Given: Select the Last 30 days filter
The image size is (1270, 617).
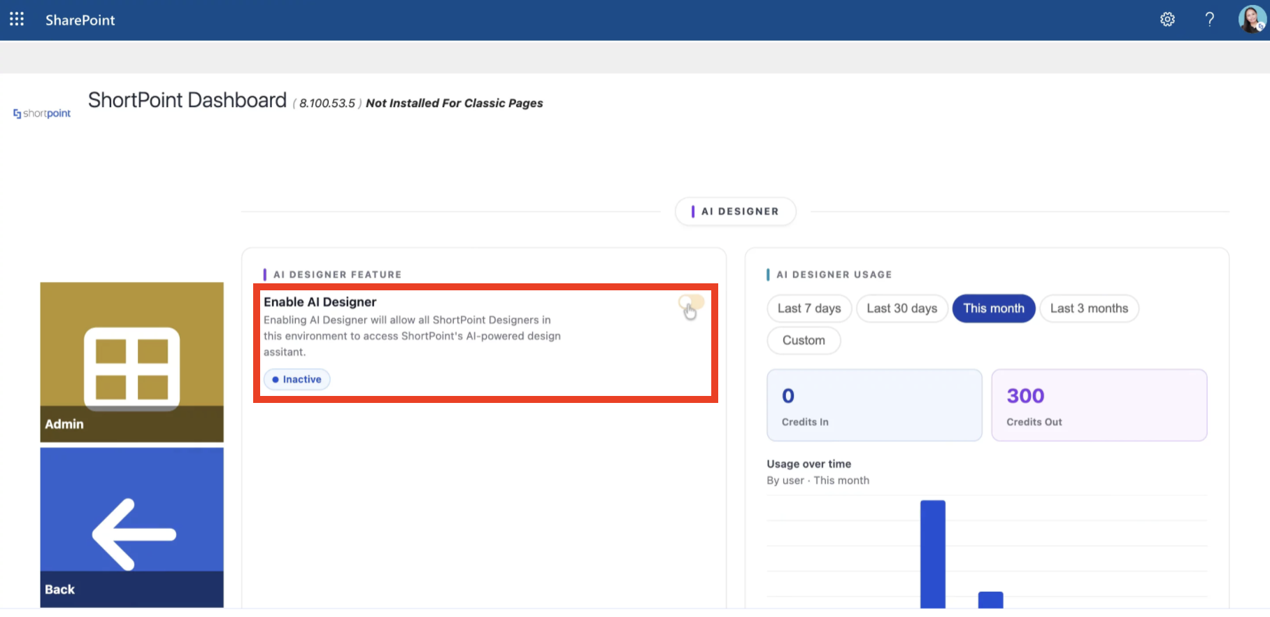Looking at the screenshot, I should point(902,308).
